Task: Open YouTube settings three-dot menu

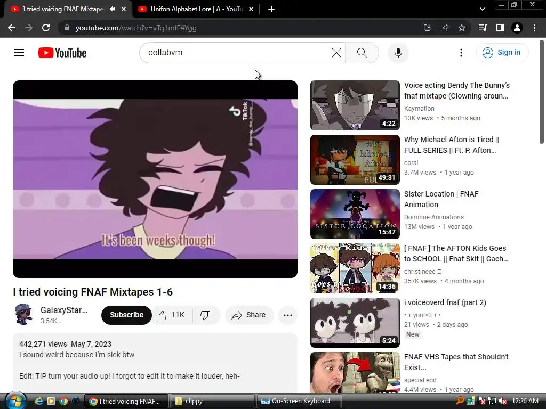Action: pyautogui.click(x=461, y=53)
